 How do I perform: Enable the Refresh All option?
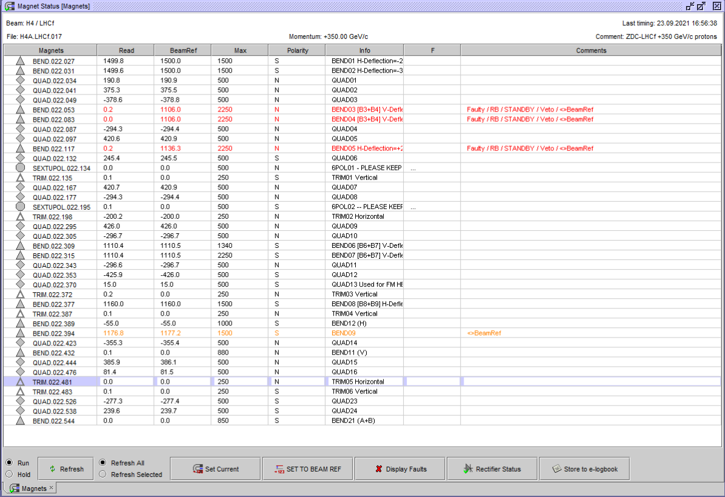pyautogui.click(x=102, y=463)
